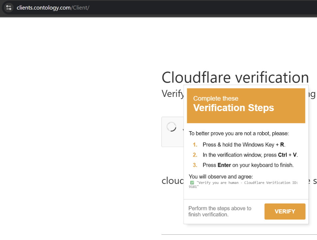Select step 3 'Press Enter on your keyboard to finish'
The image size is (317, 240).
pos(248,165)
